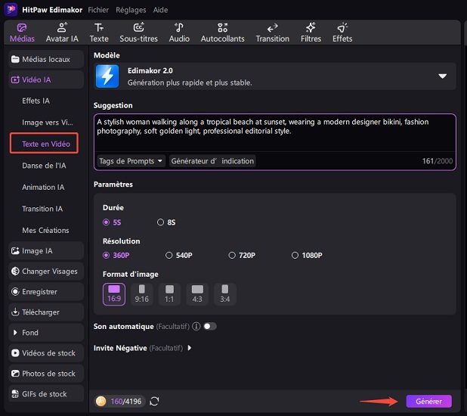Select Image vers Vi... in sidebar

tap(48, 123)
